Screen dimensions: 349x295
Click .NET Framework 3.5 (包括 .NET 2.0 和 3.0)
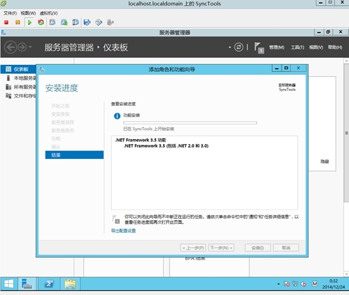(x=166, y=146)
